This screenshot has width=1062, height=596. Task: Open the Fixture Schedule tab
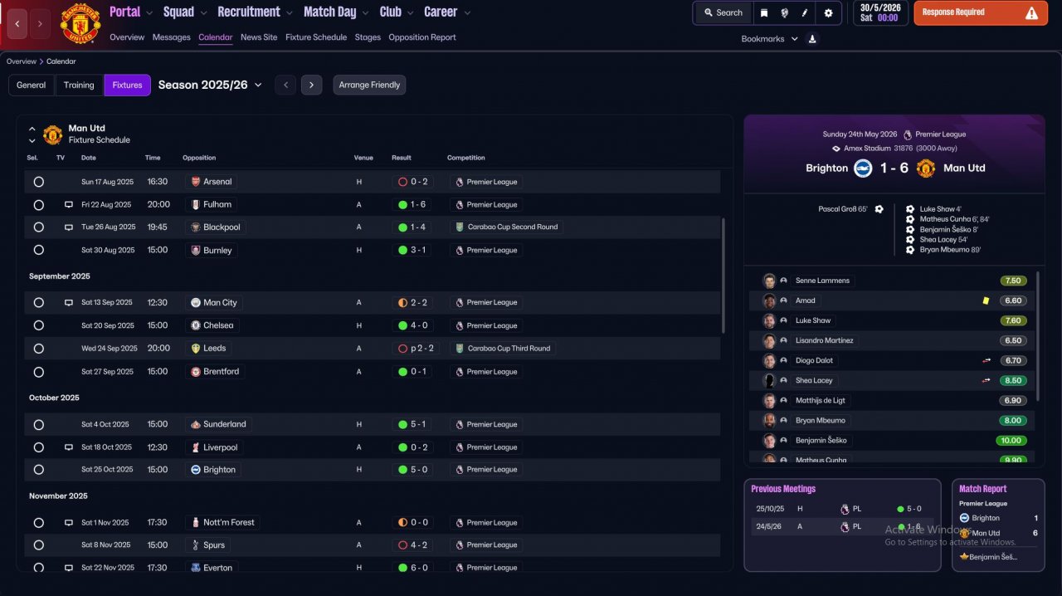tap(316, 37)
